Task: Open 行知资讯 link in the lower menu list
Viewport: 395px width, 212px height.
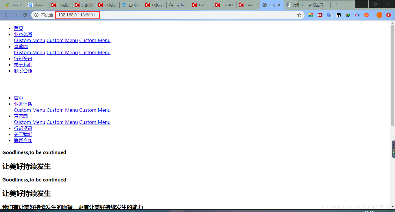Action: point(23,128)
